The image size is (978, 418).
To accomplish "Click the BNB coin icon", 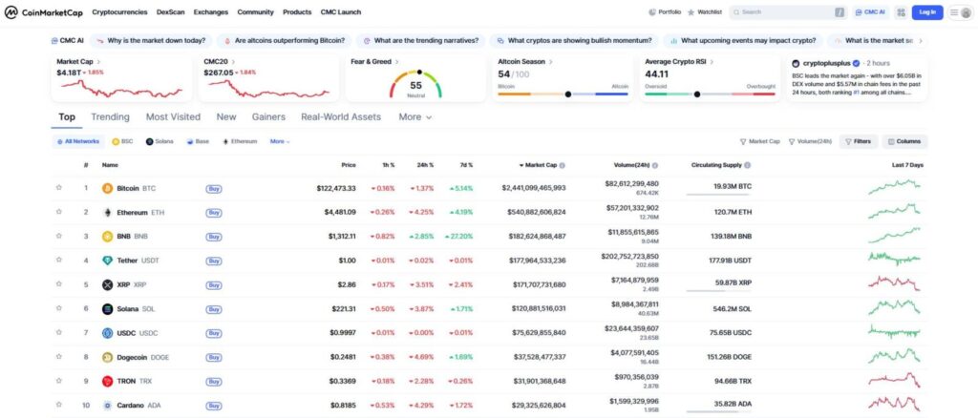I will [107, 237].
